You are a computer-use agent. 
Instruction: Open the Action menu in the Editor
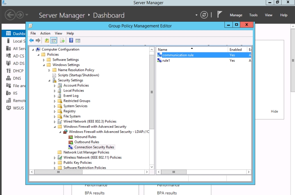(x=45, y=34)
